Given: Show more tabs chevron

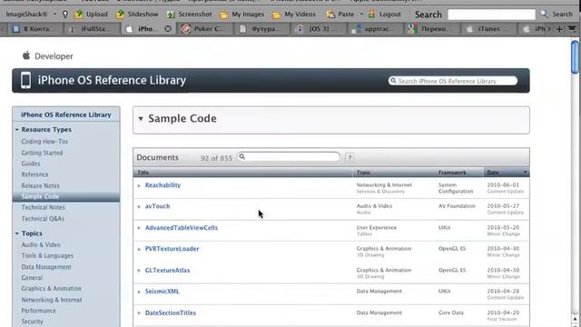Looking at the screenshot, I should pos(549,29).
